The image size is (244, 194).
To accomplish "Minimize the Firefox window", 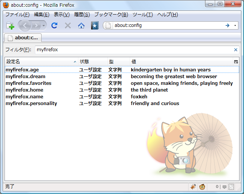I will click(x=210, y=4).
